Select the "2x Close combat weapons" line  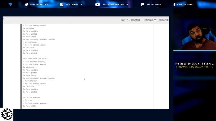34,103
